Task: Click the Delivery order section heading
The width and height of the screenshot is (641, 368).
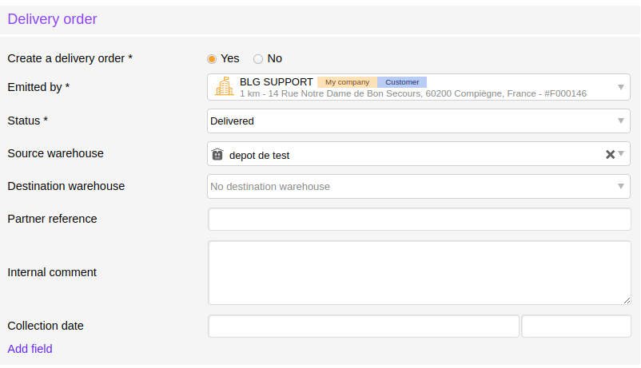Action: click(x=52, y=19)
